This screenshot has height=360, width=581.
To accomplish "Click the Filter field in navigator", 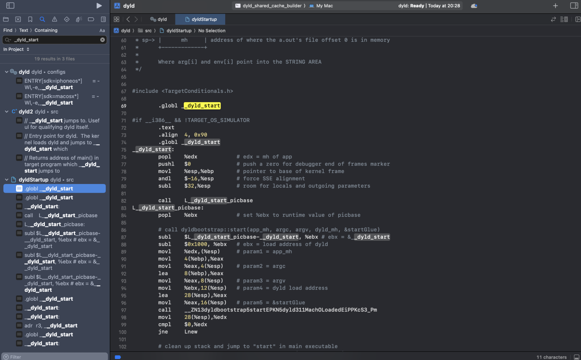I will click(x=55, y=356).
